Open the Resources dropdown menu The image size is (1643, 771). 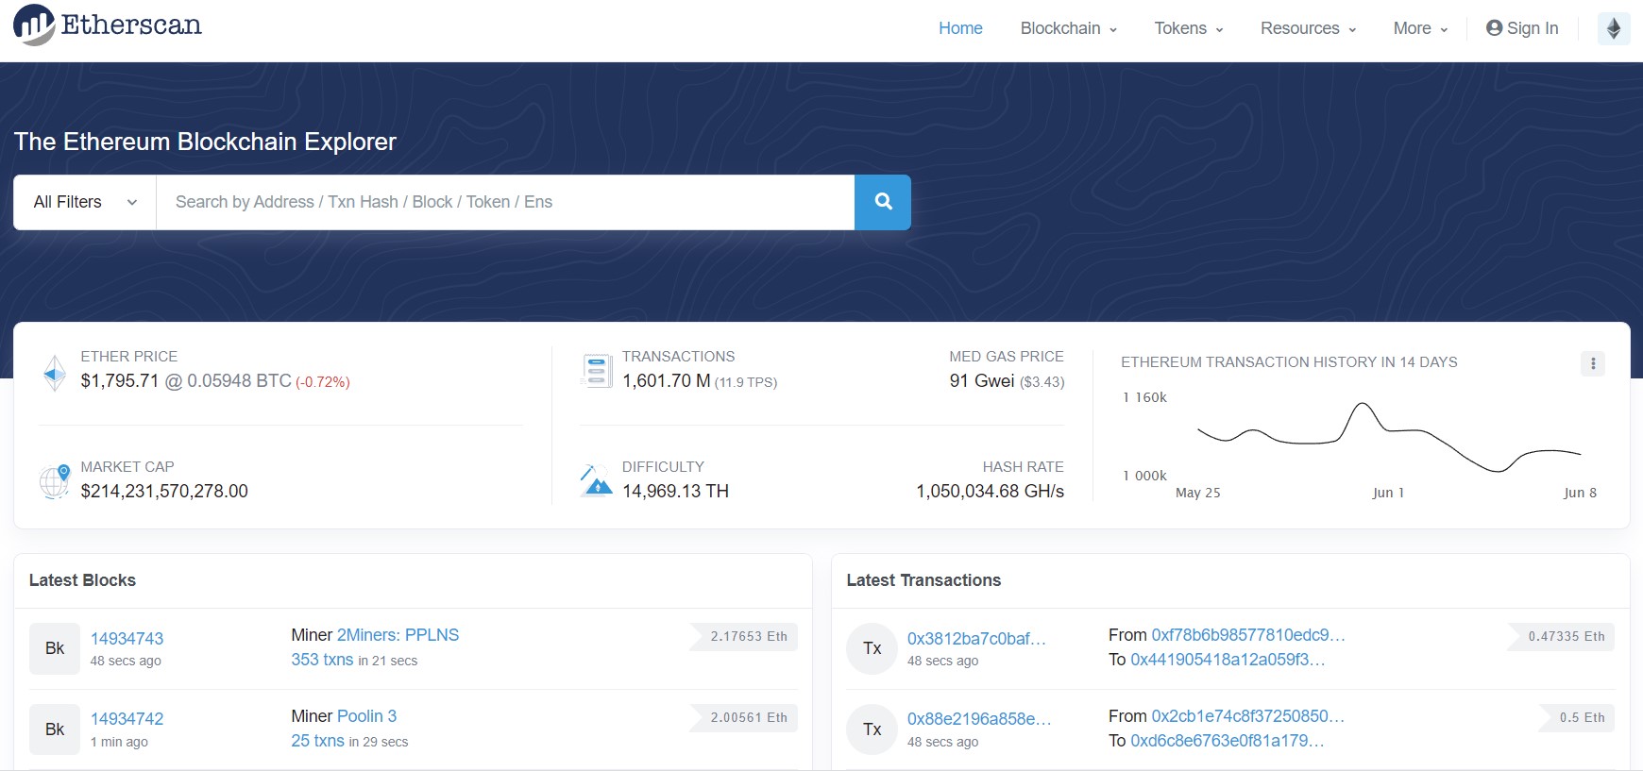tap(1308, 28)
